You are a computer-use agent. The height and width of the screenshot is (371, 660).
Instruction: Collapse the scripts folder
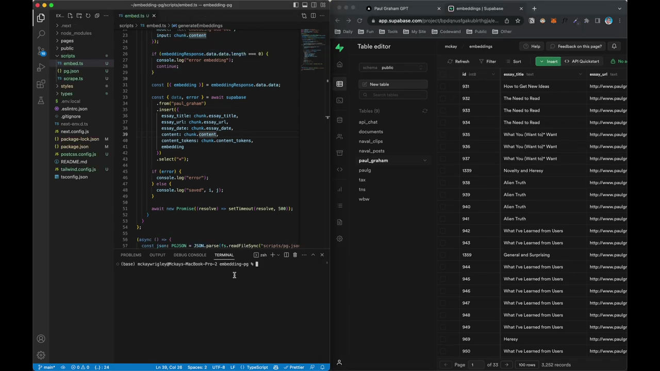click(68, 56)
